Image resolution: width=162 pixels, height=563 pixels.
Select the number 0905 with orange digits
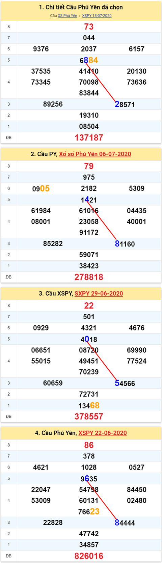coord(41,189)
